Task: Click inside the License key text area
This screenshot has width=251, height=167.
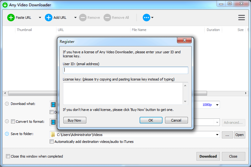Action: click(x=123, y=93)
